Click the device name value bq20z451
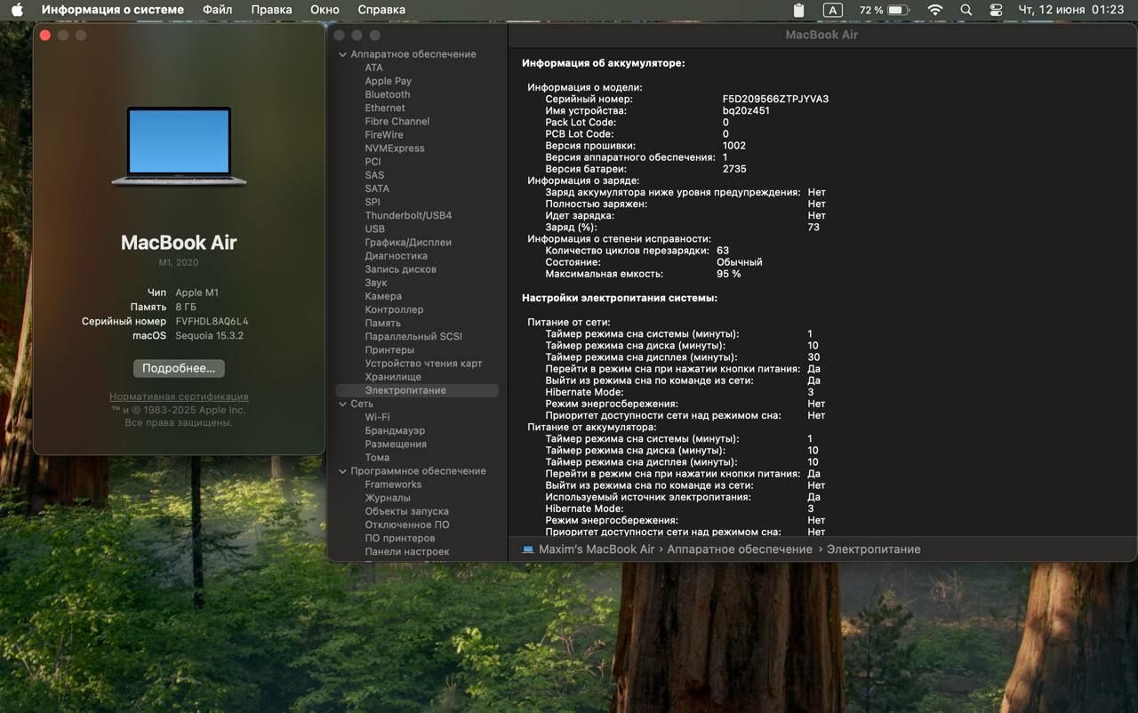Viewport: 1138px width, 713px height. click(x=746, y=110)
